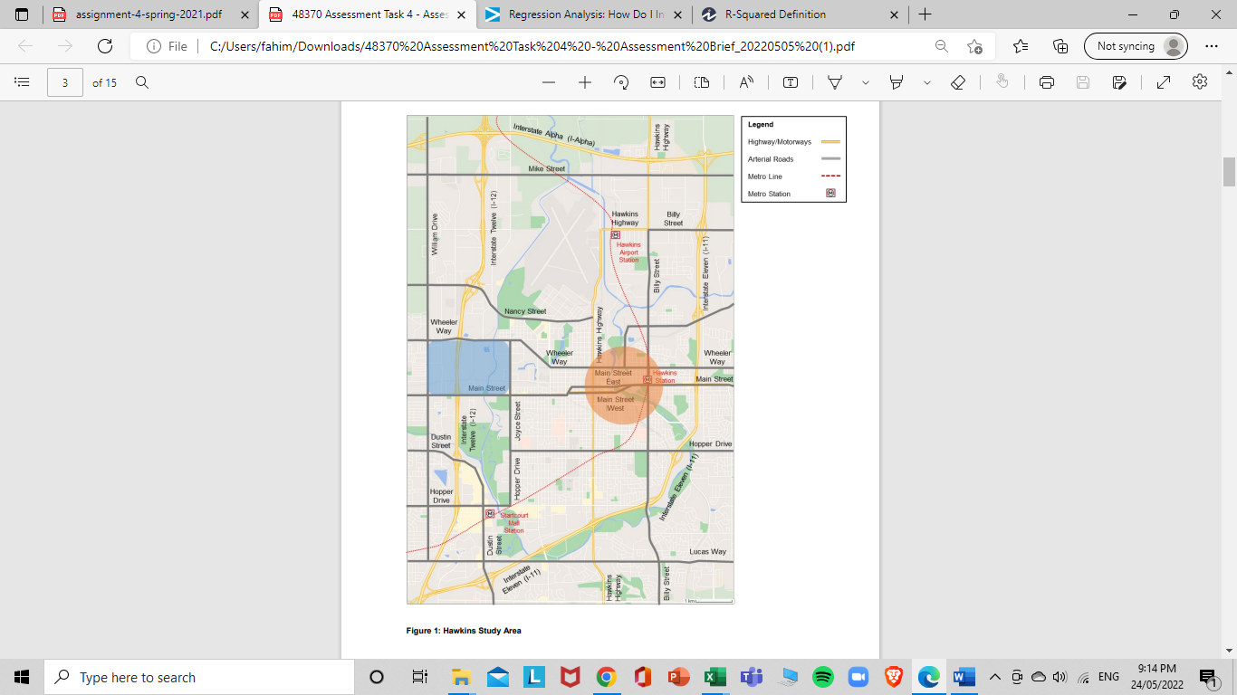Expand the Draw tool options dropdown
The image size is (1237, 695).
click(865, 82)
